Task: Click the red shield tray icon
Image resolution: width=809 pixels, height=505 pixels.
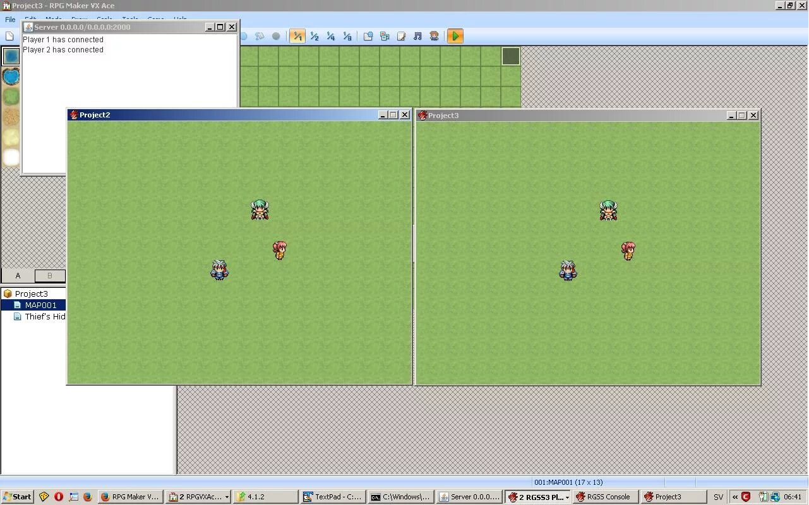Action: click(x=746, y=497)
